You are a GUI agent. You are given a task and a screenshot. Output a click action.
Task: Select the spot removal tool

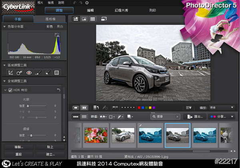[x=20, y=73]
